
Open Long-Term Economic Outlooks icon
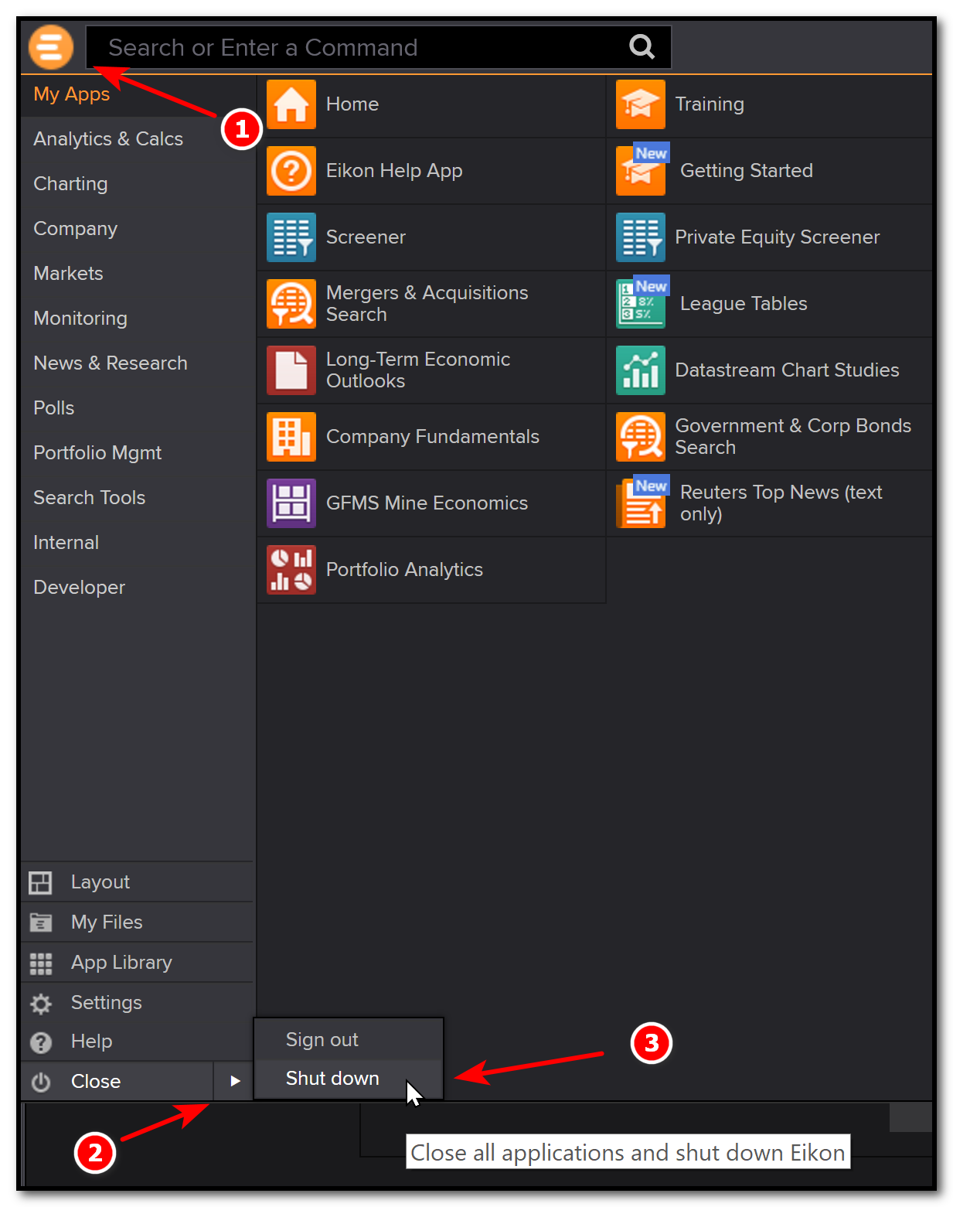291,370
